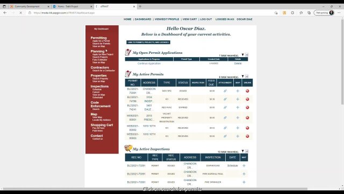Open attachments paperclip for permit WEB2021-00003
Image resolution: width=344 pixels, height=194 pixels.
(225, 136)
